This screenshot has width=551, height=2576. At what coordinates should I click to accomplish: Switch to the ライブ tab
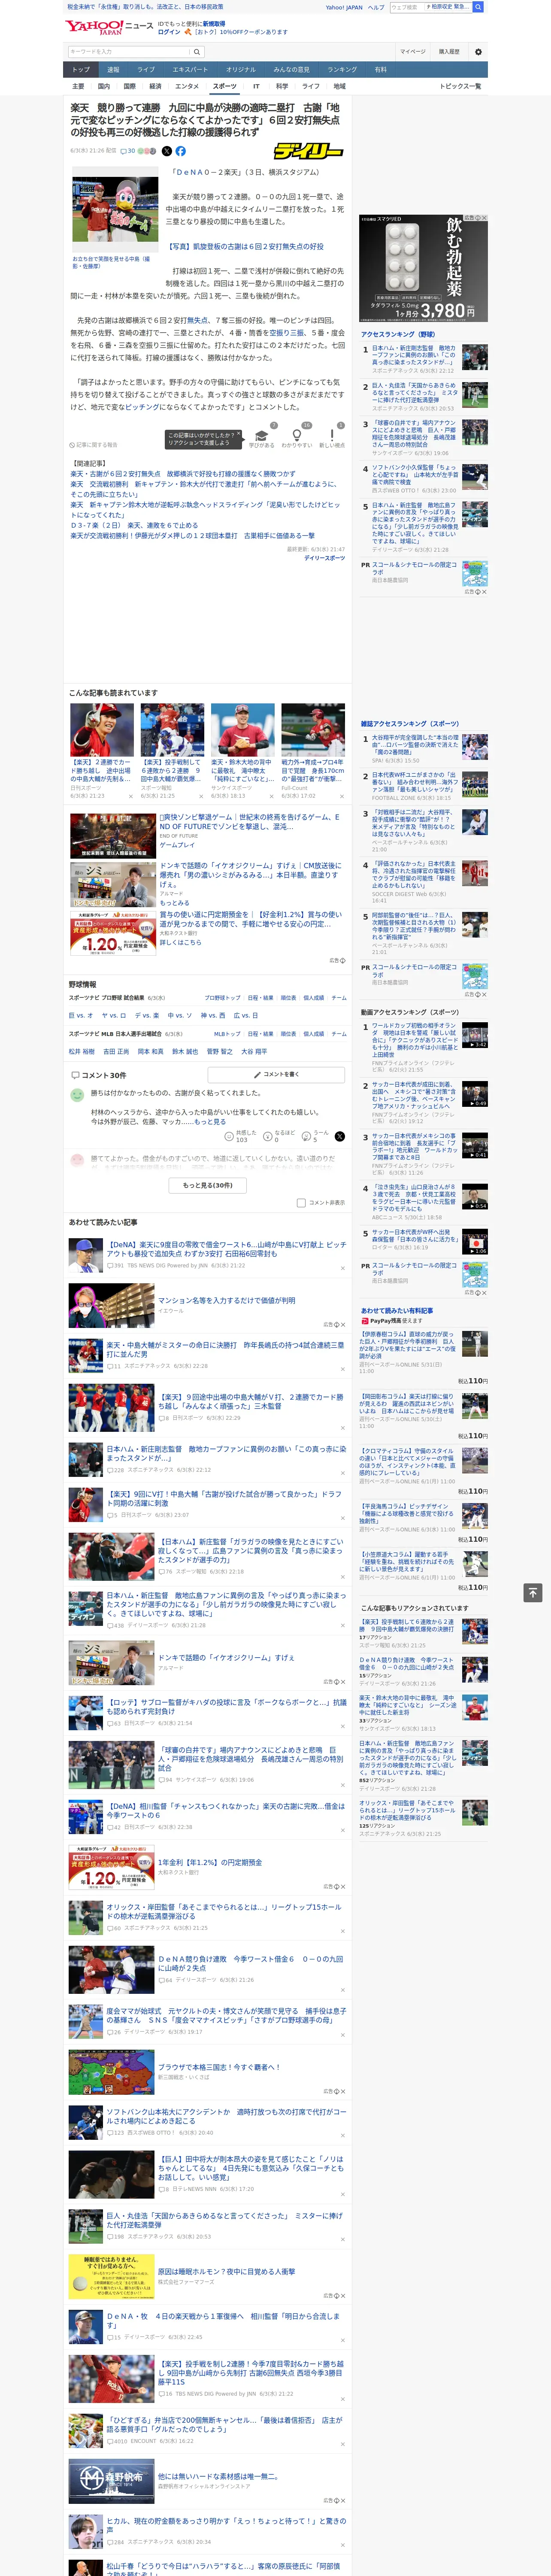click(x=146, y=70)
